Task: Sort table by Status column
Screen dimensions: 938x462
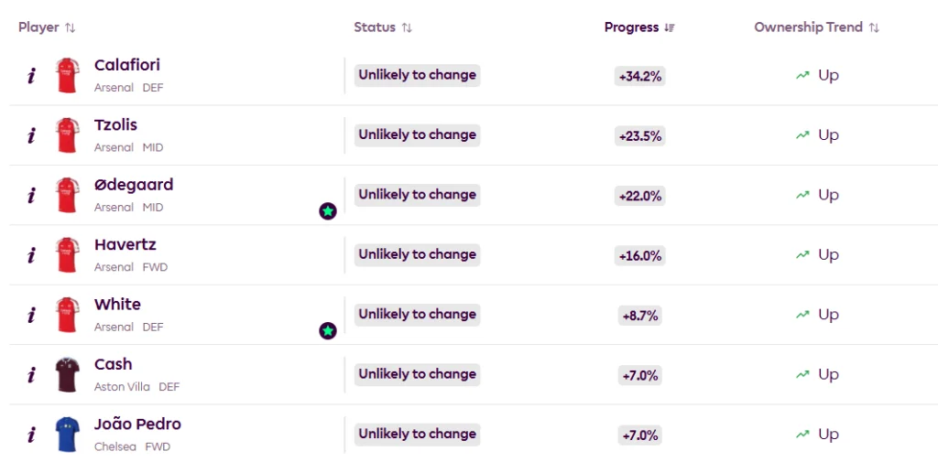Action: point(383,27)
